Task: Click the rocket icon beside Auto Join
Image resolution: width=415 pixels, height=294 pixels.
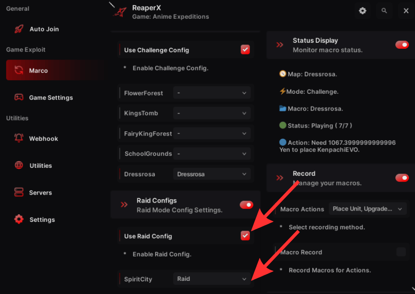Action: (19, 29)
